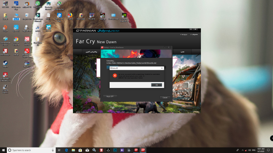Screen dimensions: 273x153
Task: Launch PES 2018 desktop shortcut
Action: (92, 17)
